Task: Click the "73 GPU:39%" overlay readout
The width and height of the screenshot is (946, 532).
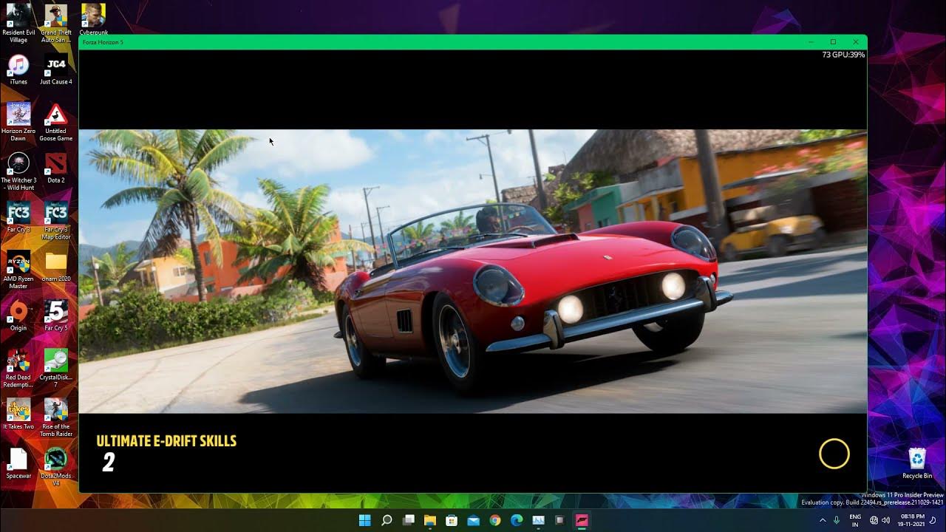Action: click(843, 55)
